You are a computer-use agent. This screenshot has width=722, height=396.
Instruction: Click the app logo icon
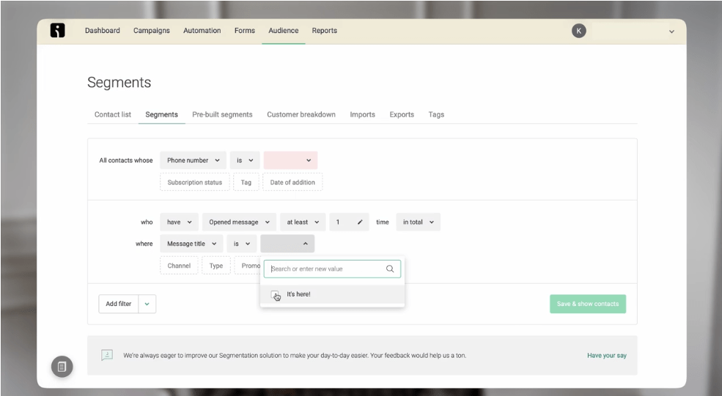click(58, 30)
